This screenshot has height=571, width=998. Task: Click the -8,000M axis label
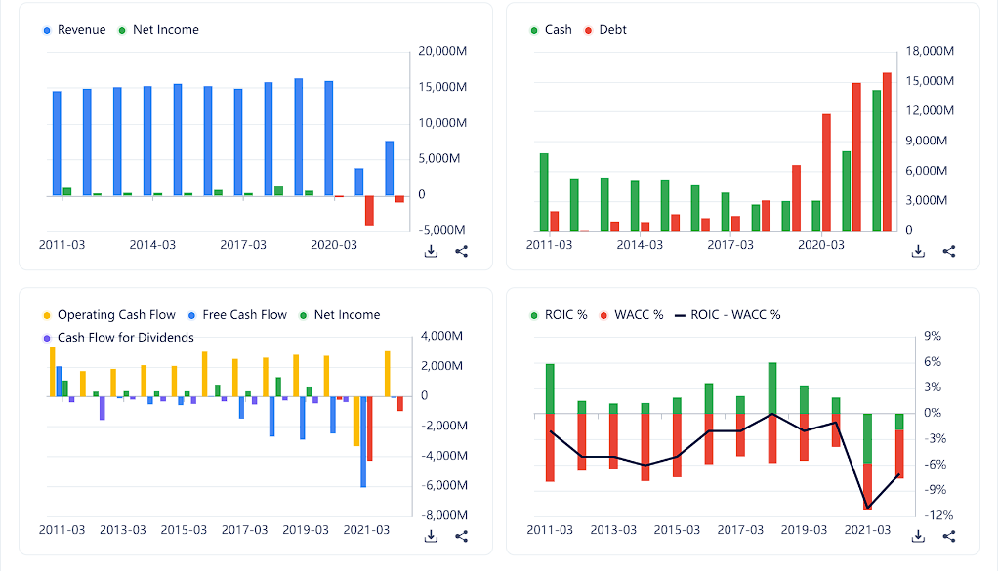[444, 515]
